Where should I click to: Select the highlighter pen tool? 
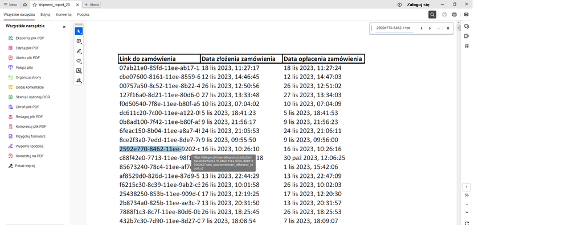click(79, 51)
